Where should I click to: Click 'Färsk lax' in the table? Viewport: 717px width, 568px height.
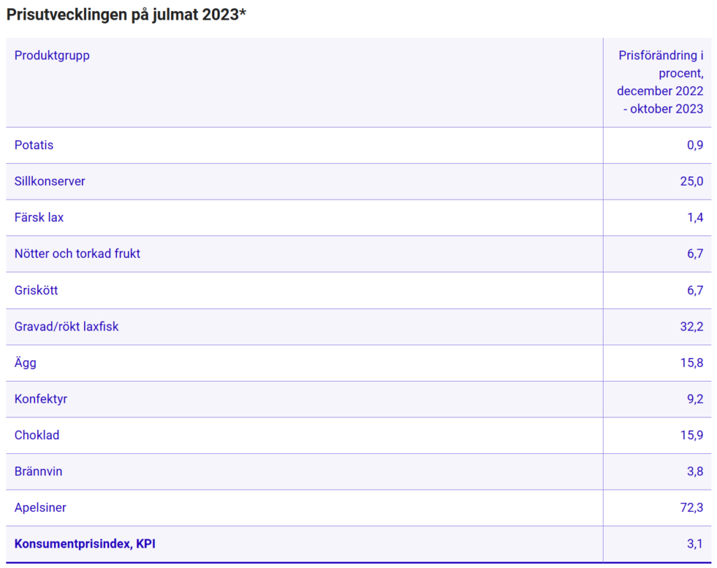[x=39, y=217]
